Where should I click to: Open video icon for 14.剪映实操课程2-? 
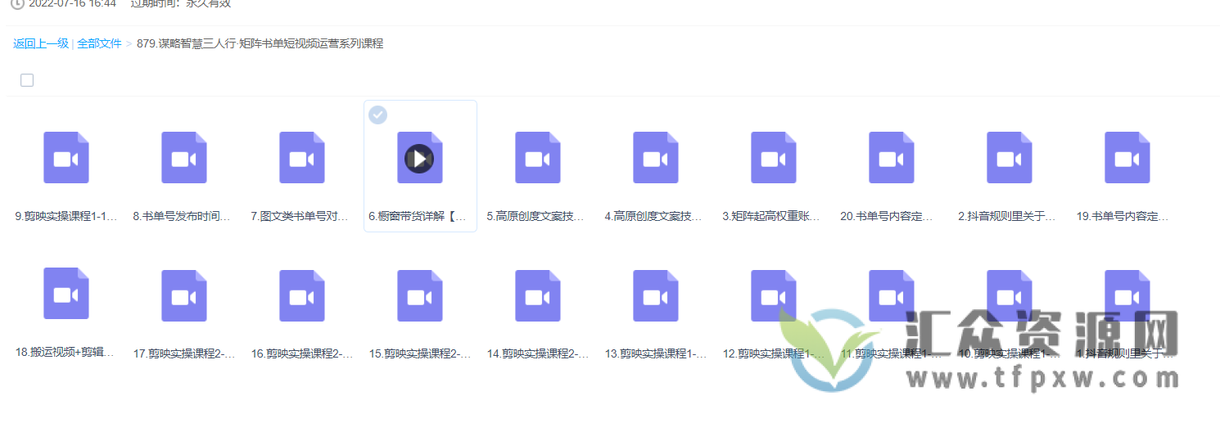tap(538, 295)
